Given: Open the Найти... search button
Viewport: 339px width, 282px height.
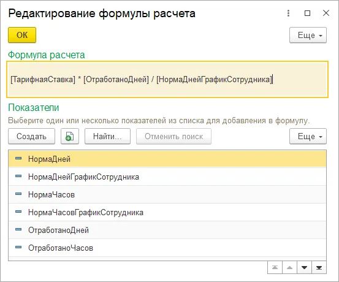Looking at the screenshot, I should pyautogui.click(x=107, y=136).
